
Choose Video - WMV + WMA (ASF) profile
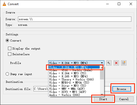(x=74, y=89)
